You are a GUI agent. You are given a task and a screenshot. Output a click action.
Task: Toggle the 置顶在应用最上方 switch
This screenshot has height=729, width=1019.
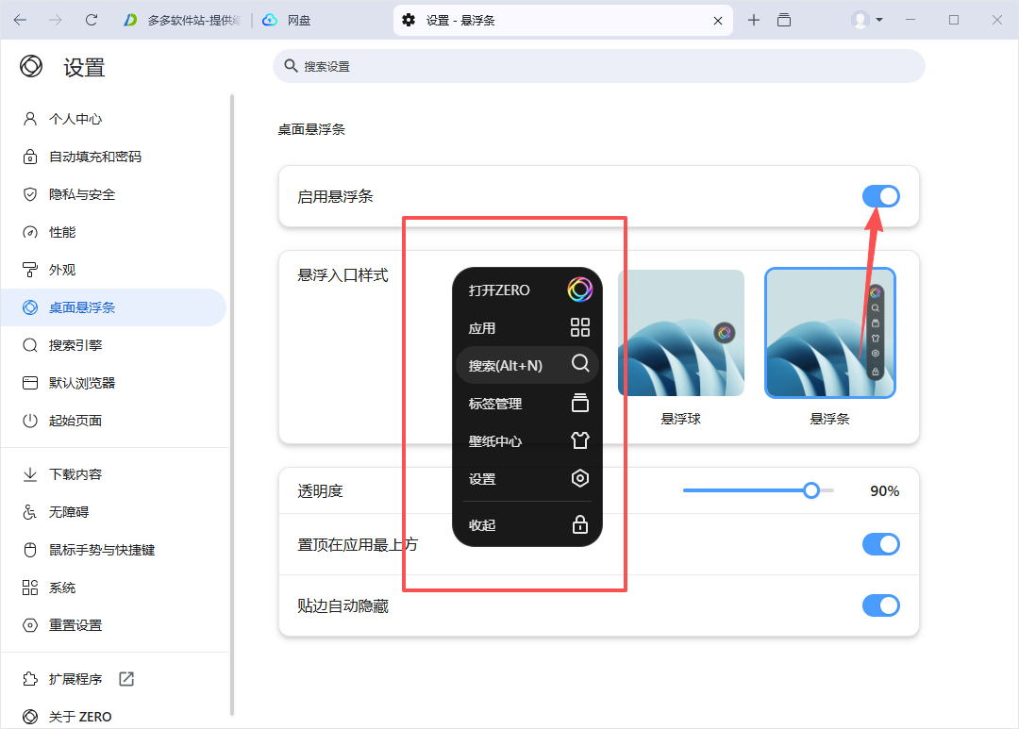(880, 544)
